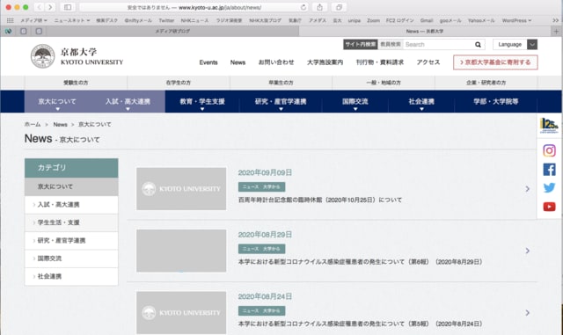Select the 京大について category in sidebar
563x335 pixels.
[x=71, y=186]
